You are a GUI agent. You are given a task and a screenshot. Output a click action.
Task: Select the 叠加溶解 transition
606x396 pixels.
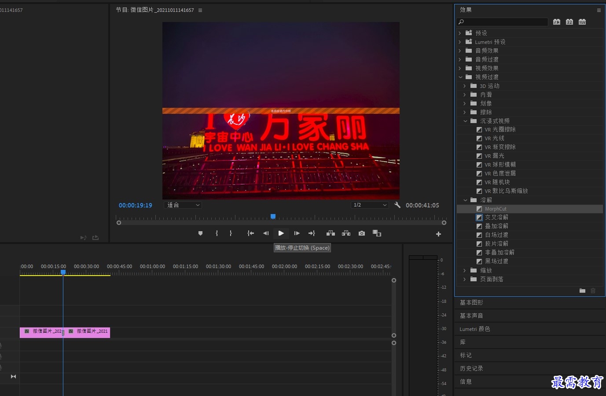(x=496, y=226)
